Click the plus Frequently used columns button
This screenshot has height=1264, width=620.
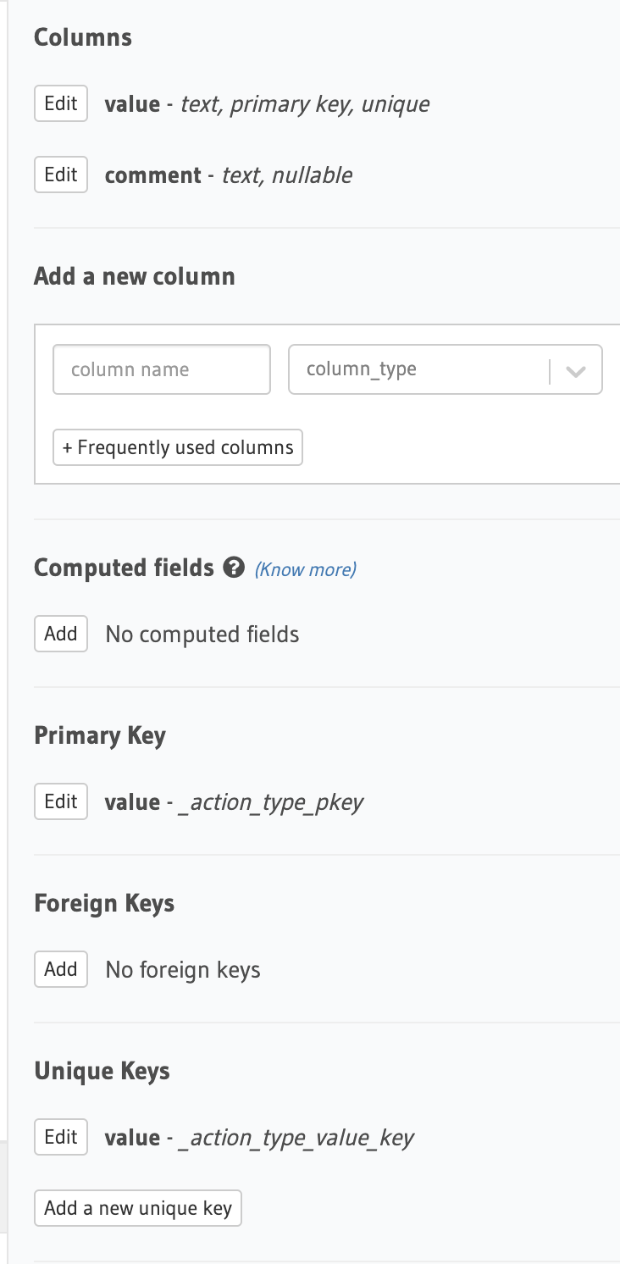pyautogui.click(x=177, y=447)
